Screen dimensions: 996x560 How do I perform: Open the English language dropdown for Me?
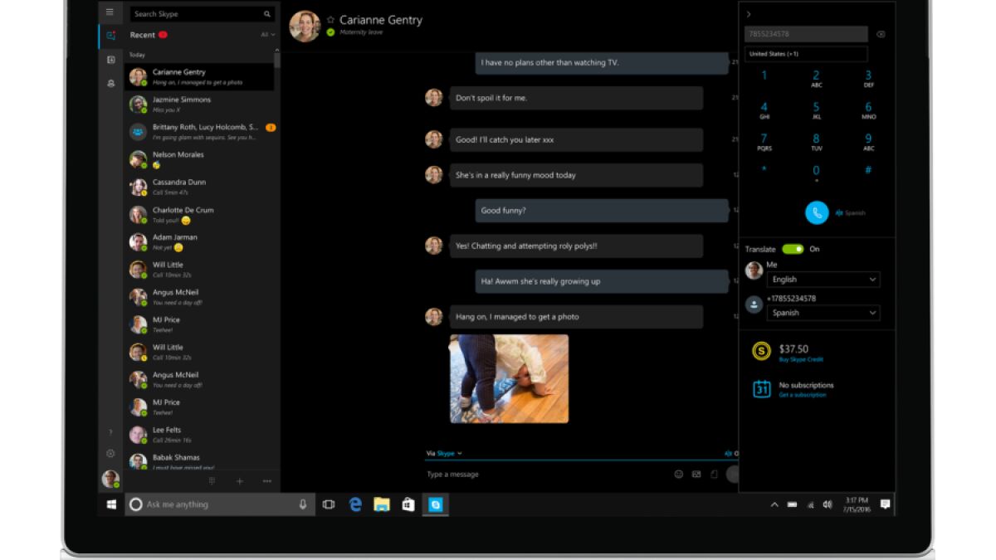click(823, 280)
